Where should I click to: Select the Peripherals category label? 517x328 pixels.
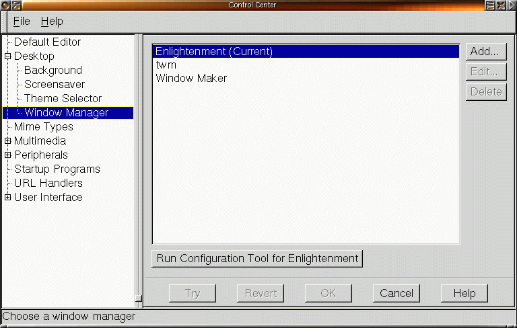pos(41,155)
